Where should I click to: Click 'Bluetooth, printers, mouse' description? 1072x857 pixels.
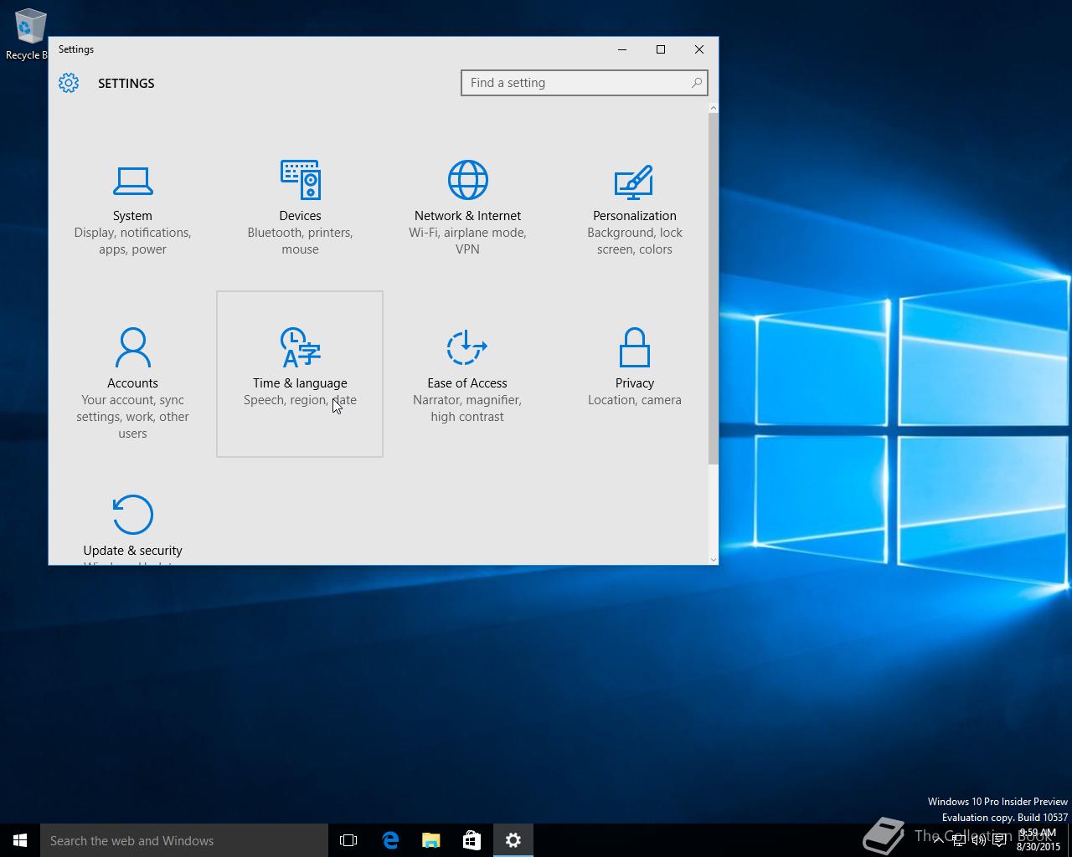[x=300, y=241]
